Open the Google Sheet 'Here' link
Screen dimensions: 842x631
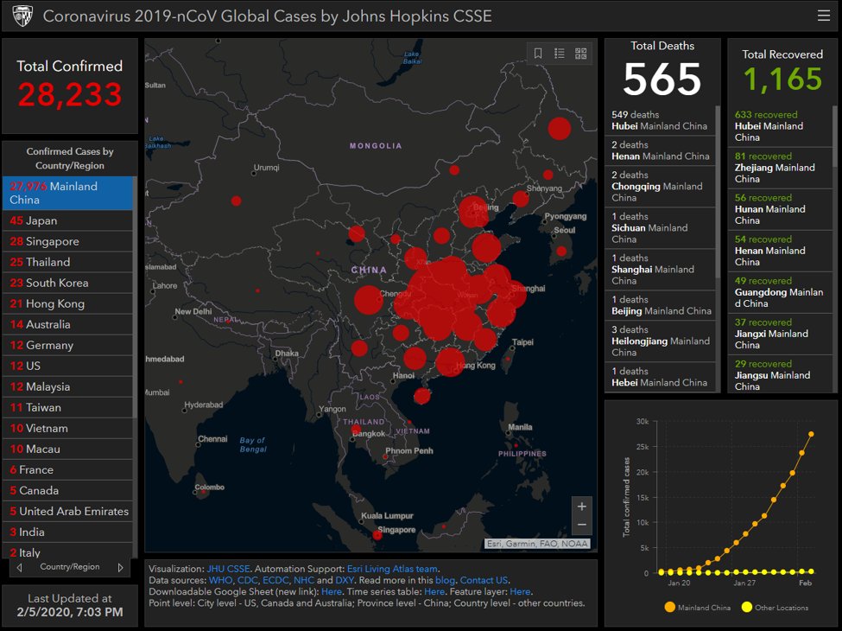point(332,591)
